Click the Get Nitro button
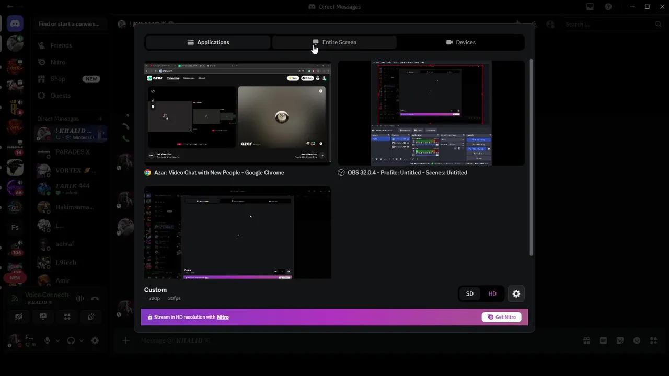Screen dimensions: 669x376 click(x=501, y=317)
